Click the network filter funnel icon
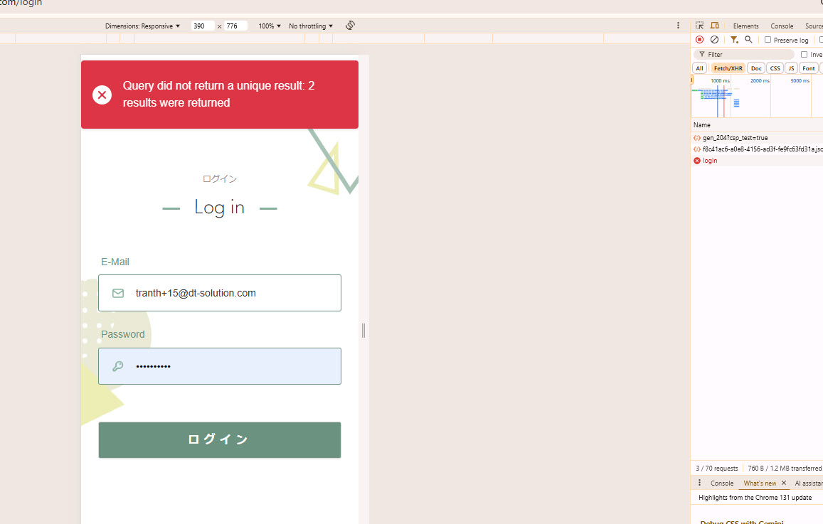This screenshot has width=823, height=524. point(734,40)
